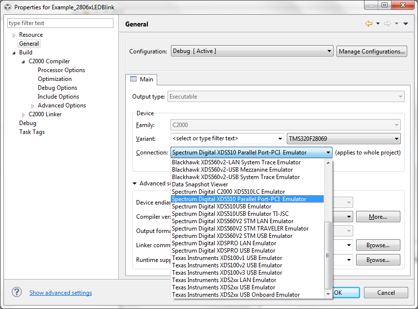Open Show advanced settings link
The width and height of the screenshot is (418, 309).
click(60, 293)
